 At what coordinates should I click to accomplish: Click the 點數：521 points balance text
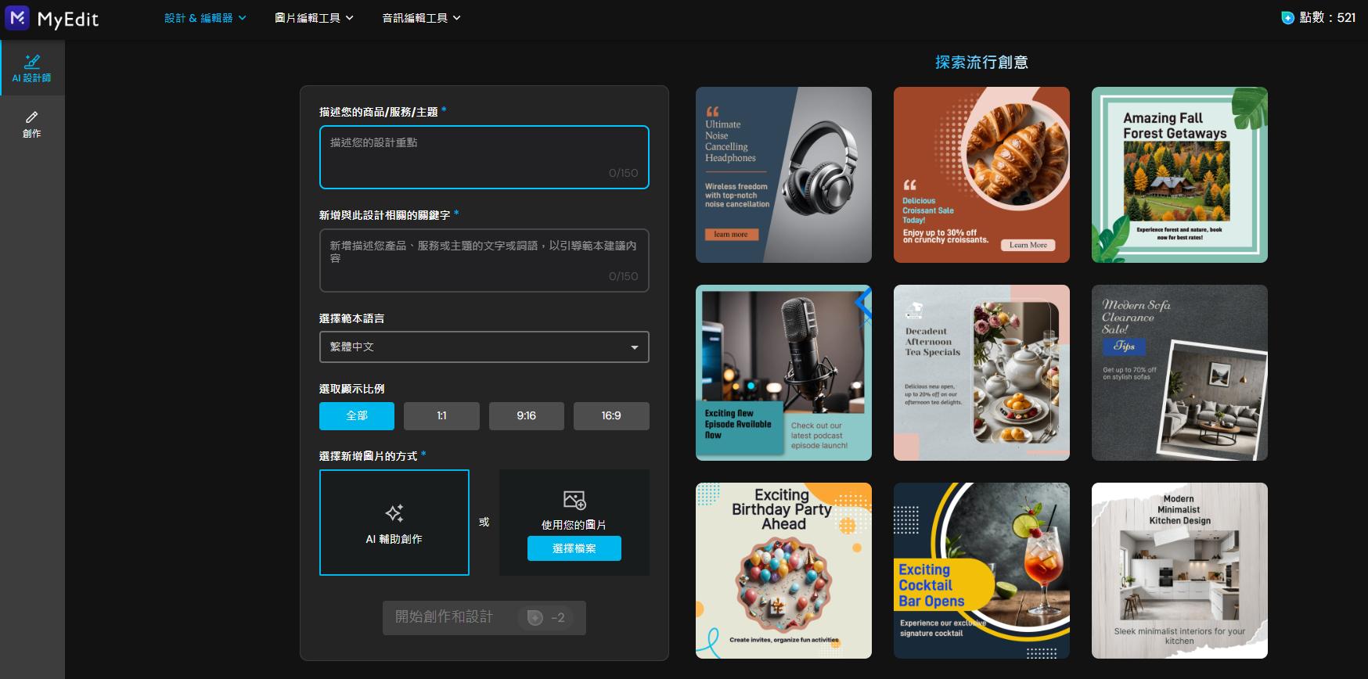(x=1327, y=18)
